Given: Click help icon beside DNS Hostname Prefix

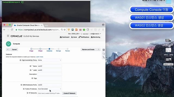Looking at the screenshot, I should (x=21, y=85).
